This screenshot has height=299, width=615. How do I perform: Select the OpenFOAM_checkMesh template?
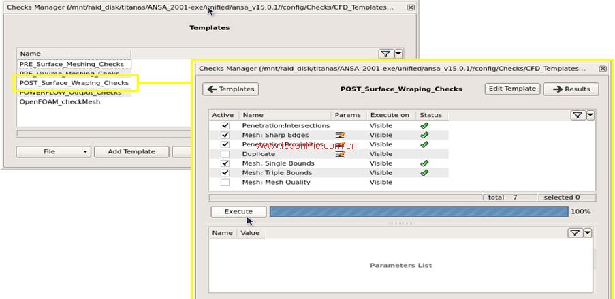[x=60, y=101]
